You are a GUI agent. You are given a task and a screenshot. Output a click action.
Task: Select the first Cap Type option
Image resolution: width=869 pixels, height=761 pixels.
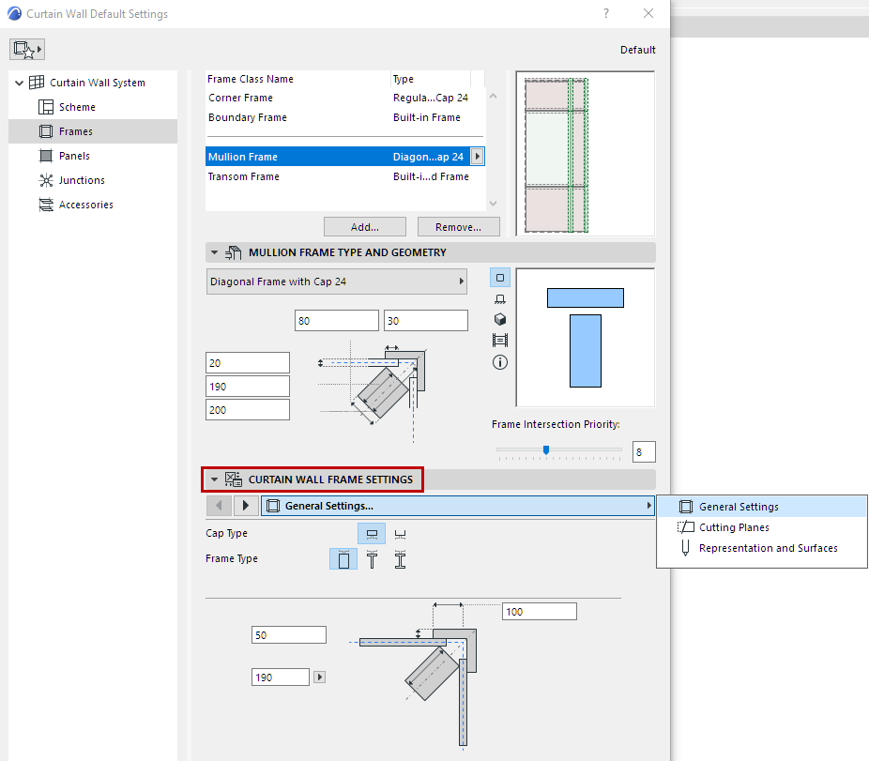click(x=372, y=534)
